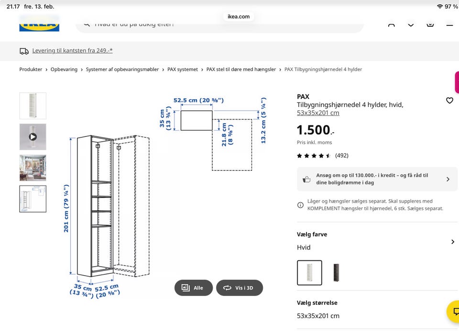459x331 pixels.
Task: Open Levering til kantsten link
Action: 72,51
